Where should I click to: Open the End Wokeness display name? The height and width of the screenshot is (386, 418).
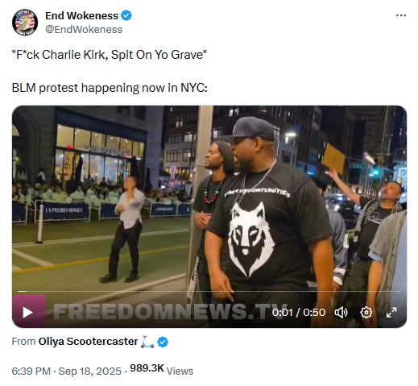[81, 15]
